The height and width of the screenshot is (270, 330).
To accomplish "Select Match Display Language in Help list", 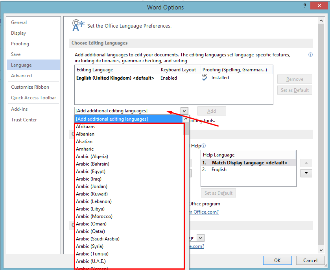I will pyautogui.click(x=249, y=163).
